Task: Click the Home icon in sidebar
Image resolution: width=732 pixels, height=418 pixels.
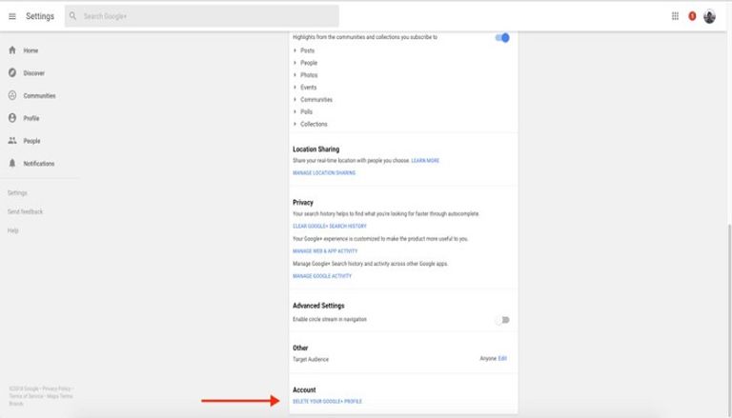Action: pyautogui.click(x=12, y=50)
